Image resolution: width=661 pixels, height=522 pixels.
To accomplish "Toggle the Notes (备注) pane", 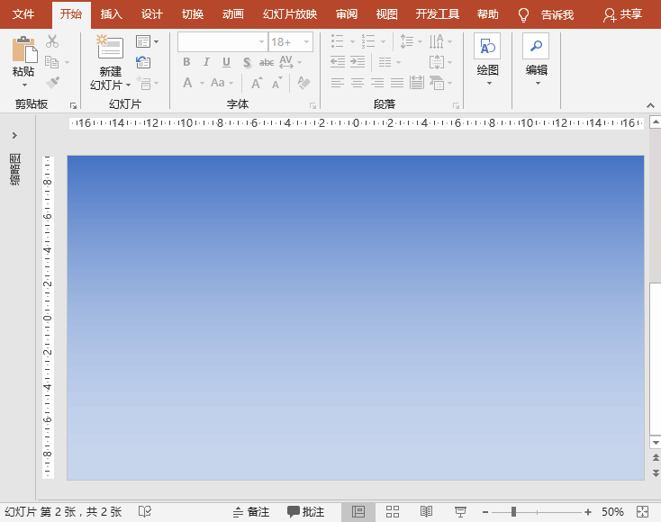I will (x=251, y=512).
